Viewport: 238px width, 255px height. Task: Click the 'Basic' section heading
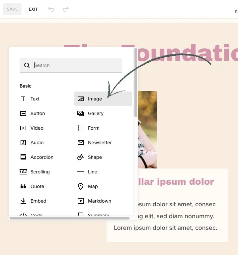tap(26, 86)
